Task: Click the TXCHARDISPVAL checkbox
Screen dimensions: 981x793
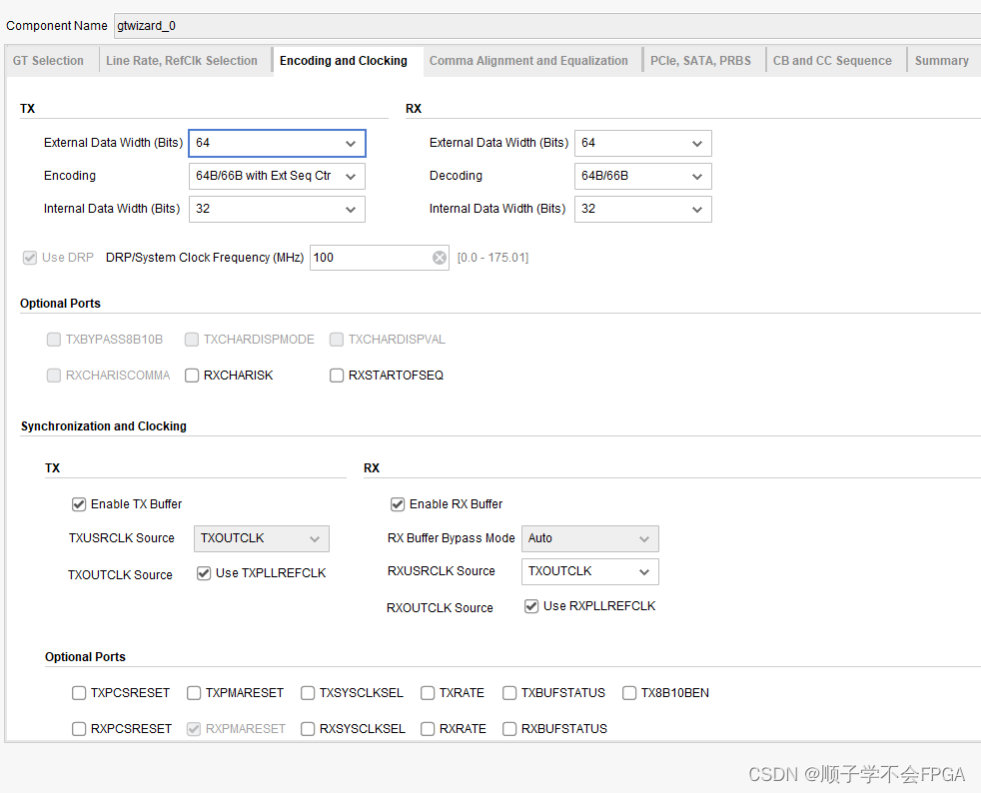Action: 337,340
